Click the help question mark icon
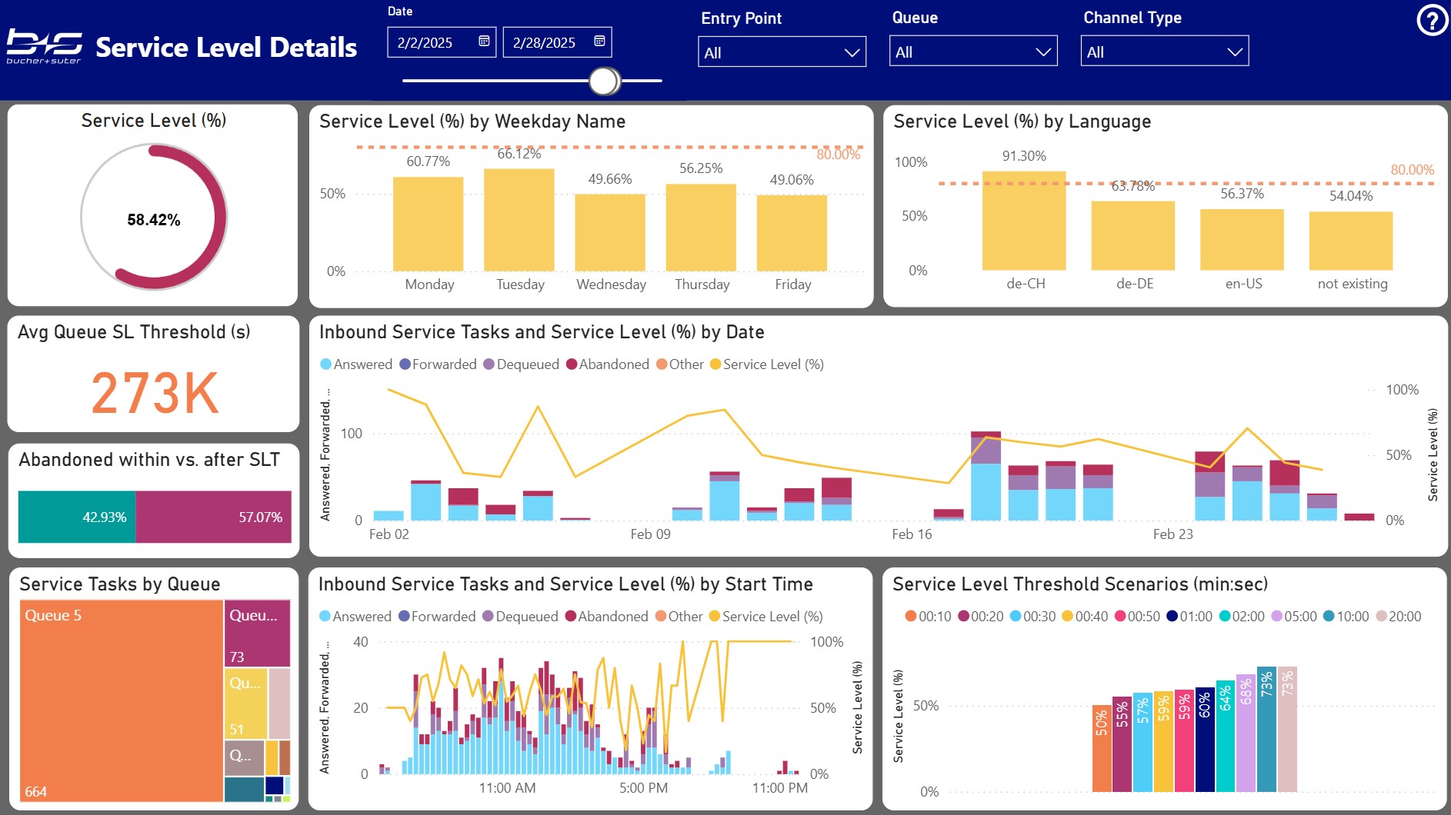The image size is (1451, 815). click(1432, 21)
